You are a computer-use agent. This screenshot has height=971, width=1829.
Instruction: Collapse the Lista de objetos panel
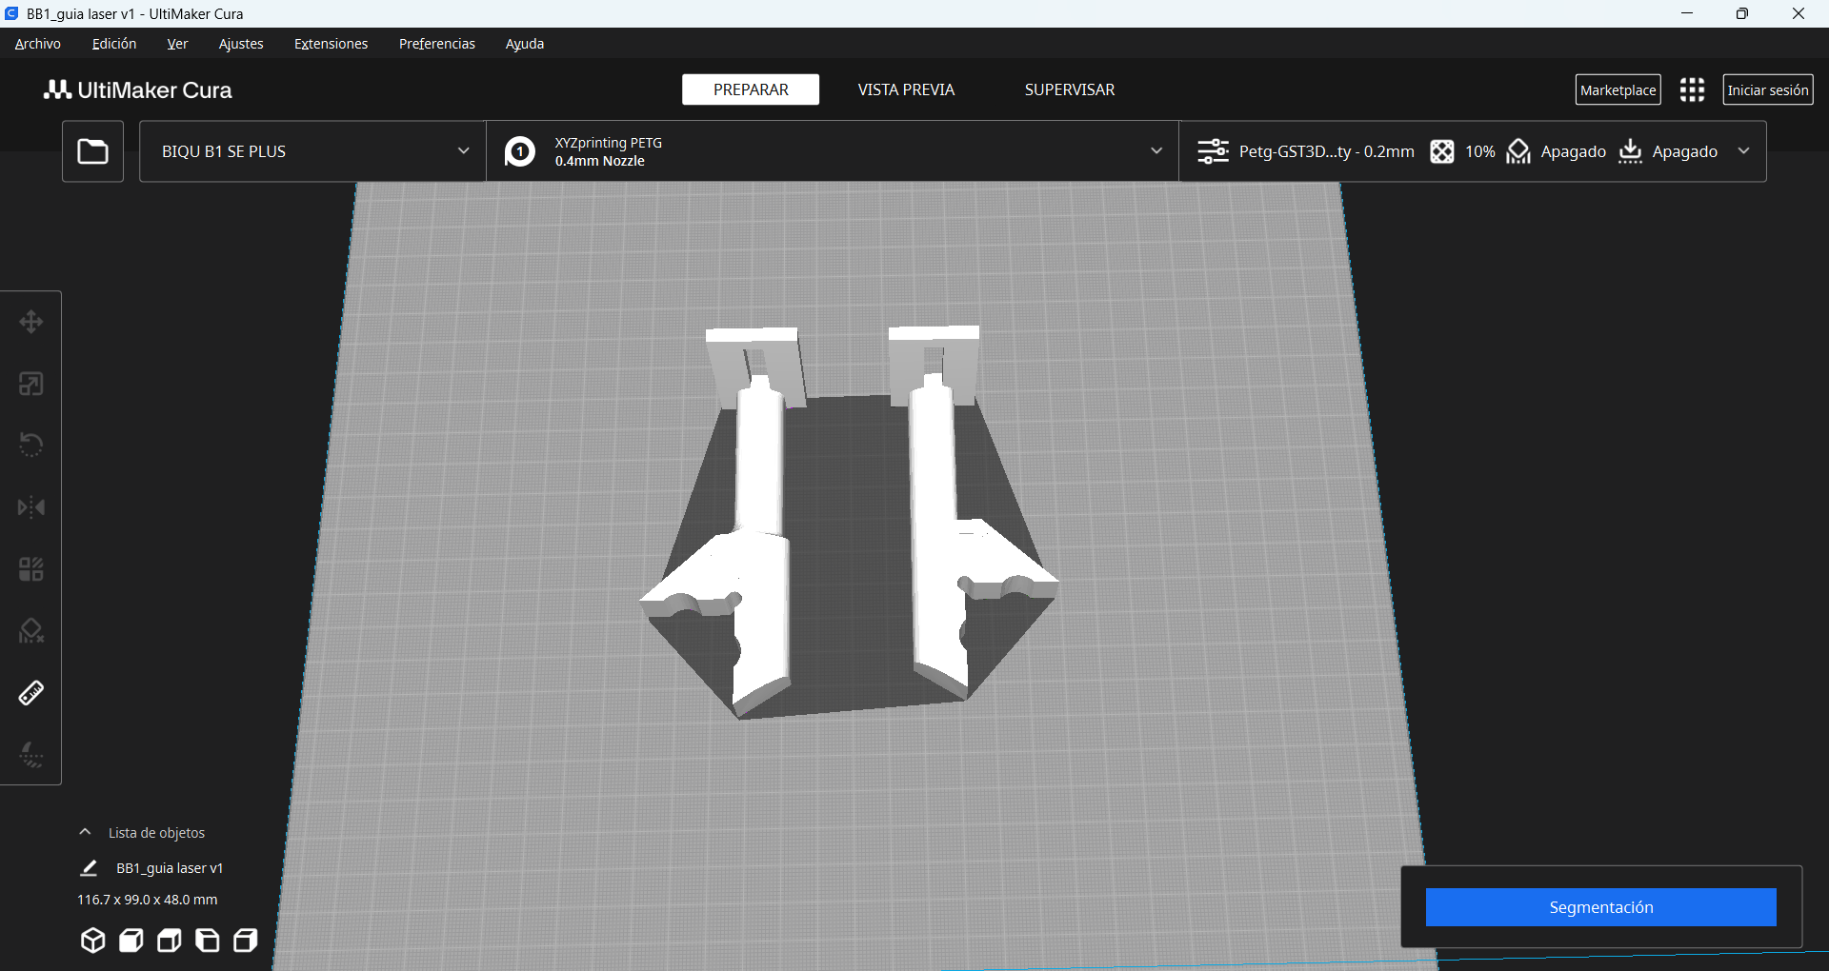tap(85, 832)
